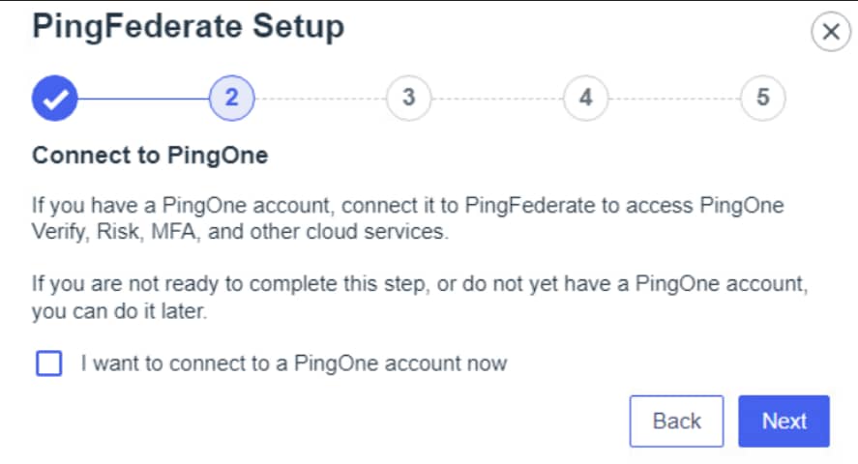Click dashed connector between steps 2 and 3

[320, 98]
